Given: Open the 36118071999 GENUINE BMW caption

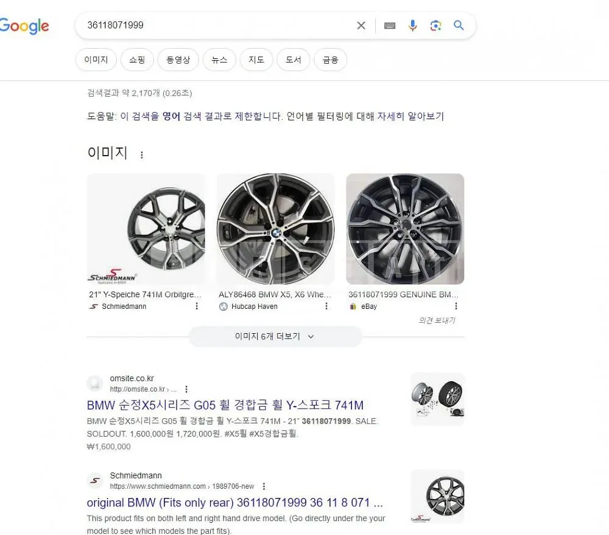Looking at the screenshot, I should 403,295.
